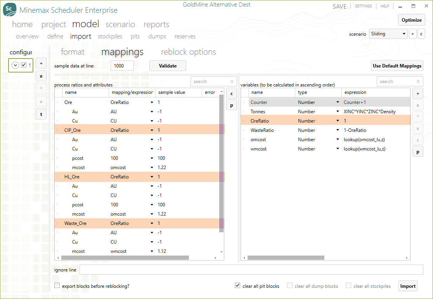Click the process ratios vertical scrollbar

pyautogui.click(x=221, y=163)
